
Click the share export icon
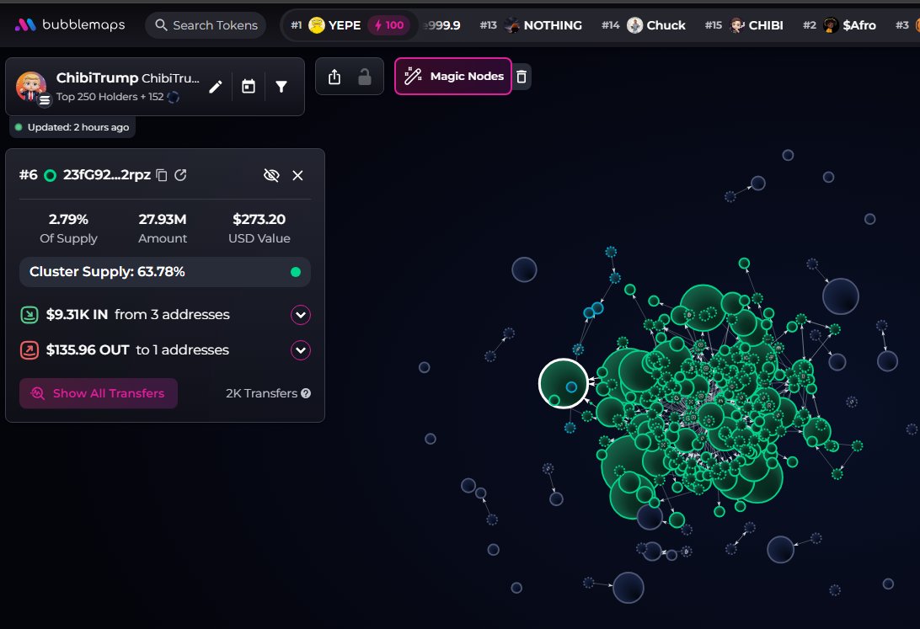point(334,77)
